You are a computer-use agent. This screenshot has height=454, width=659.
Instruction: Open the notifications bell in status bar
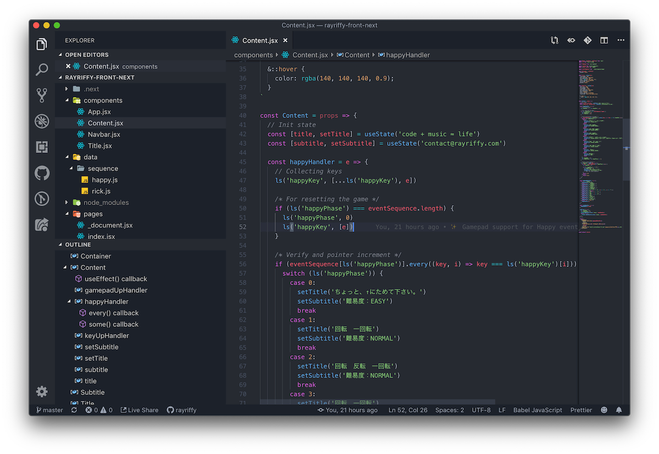tap(619, 410)
